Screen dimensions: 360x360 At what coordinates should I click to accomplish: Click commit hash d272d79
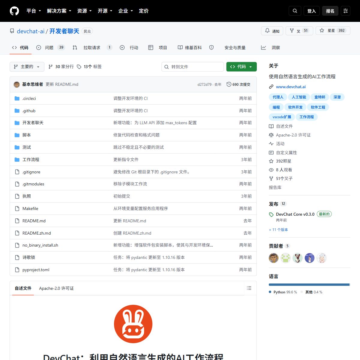pyautogui.click(x=204, y=85)
